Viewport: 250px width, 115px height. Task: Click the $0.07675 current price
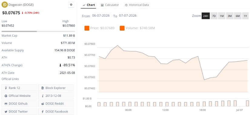11,13
